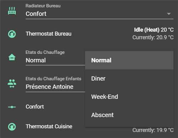Click the Currently: 20.9 °C reading

click(153, 37)
